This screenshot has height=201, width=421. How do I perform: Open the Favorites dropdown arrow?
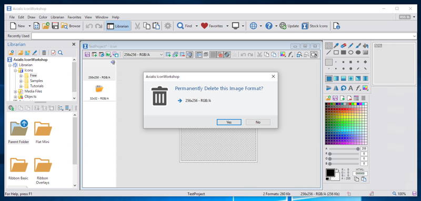(x=227, y=26)
